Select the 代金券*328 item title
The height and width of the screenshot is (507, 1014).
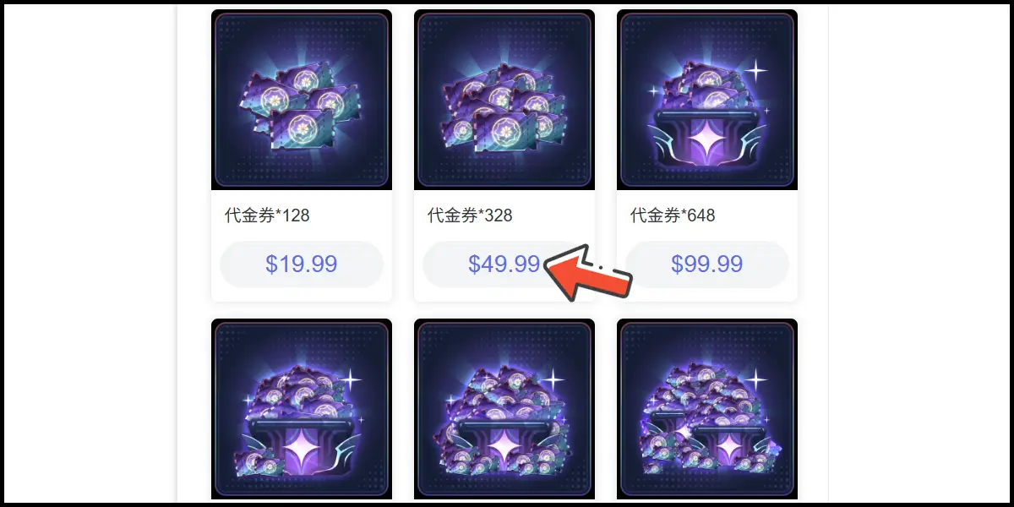[470, 215]
